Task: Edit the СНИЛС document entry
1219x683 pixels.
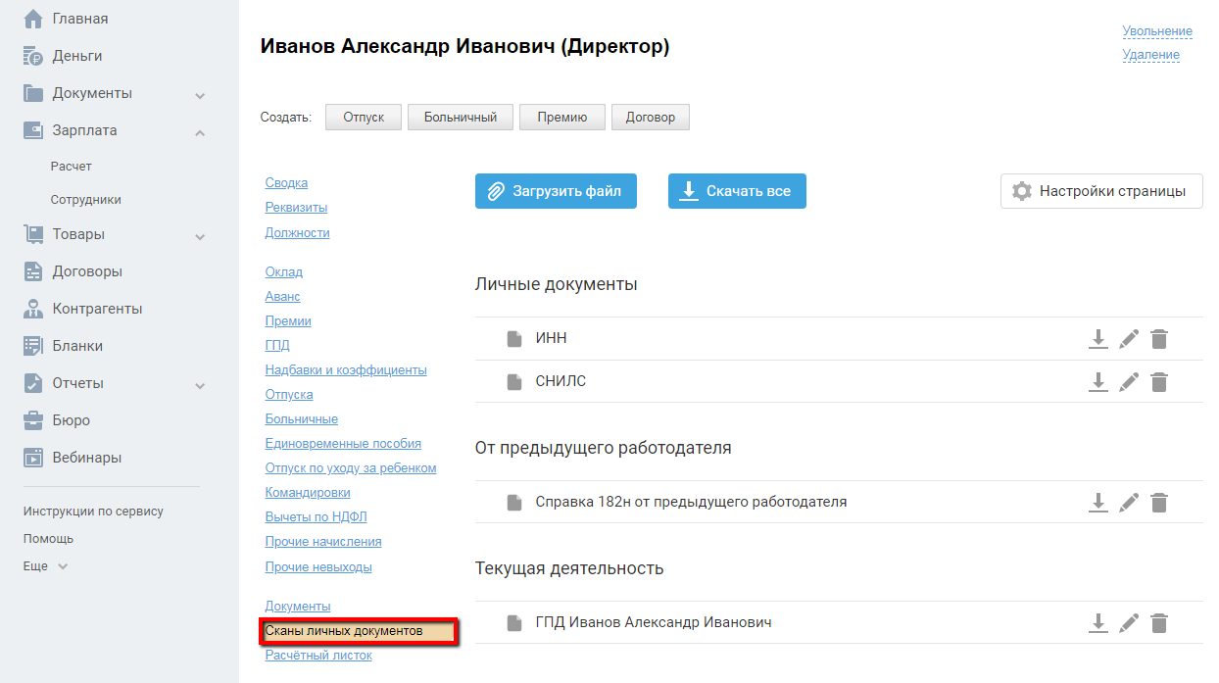Action: coord(1129,382)
